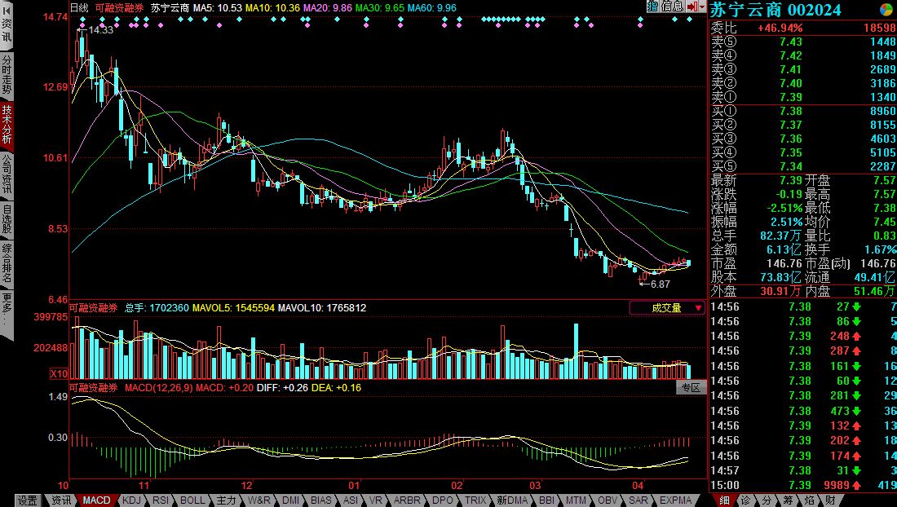Select the OBV indicator tab
This screenshot has height=507, width=897.
tap(608, 500)
